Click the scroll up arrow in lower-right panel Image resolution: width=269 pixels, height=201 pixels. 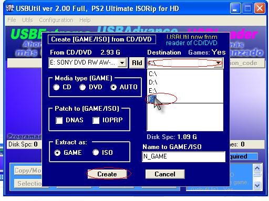coord(257,168)
